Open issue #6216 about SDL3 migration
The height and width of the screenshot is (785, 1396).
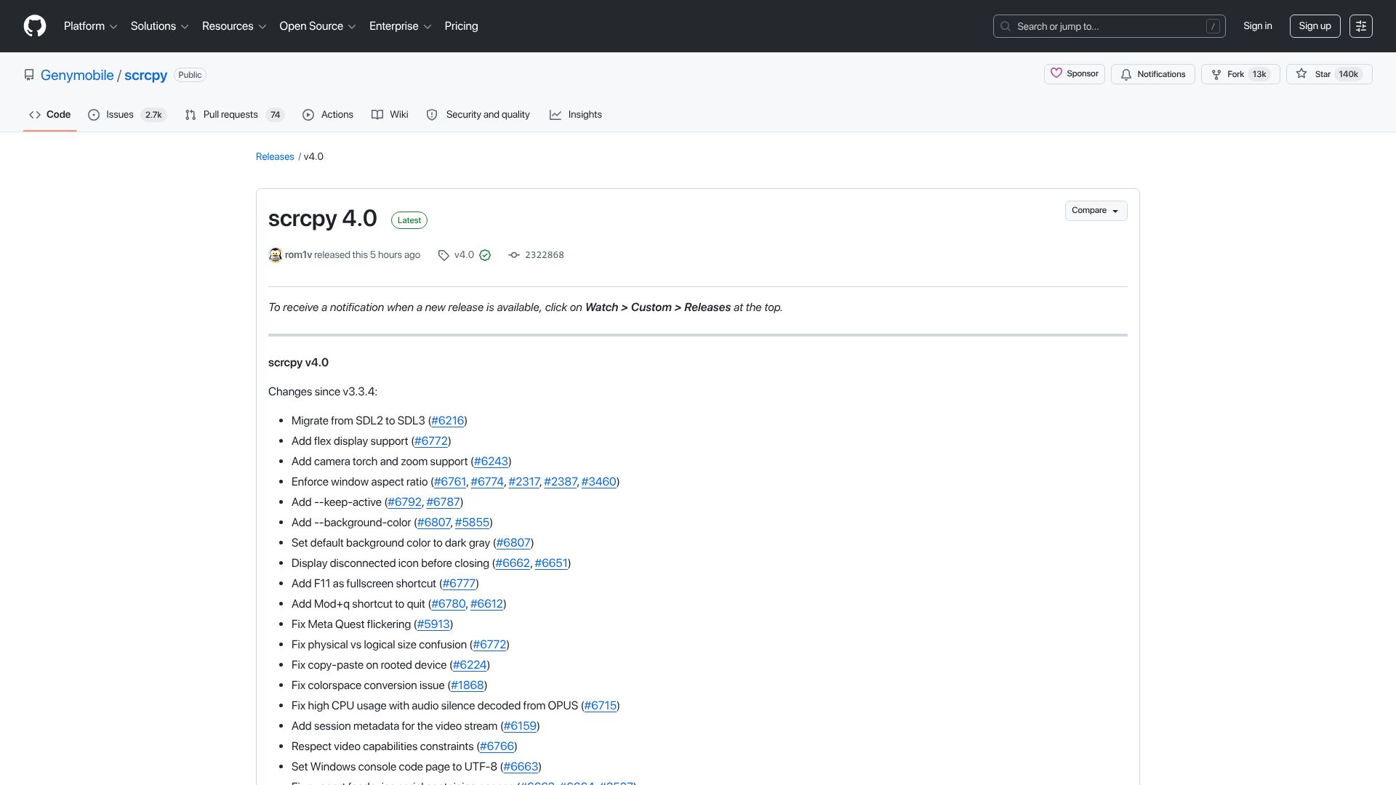pos(448,421)
